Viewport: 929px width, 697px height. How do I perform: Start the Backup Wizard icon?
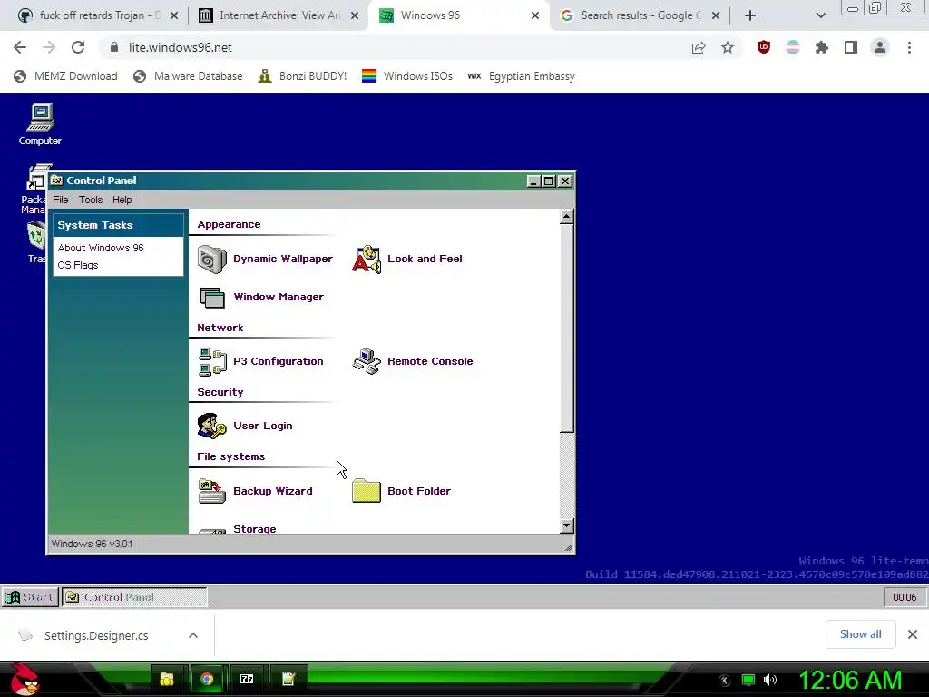[211, 491]
